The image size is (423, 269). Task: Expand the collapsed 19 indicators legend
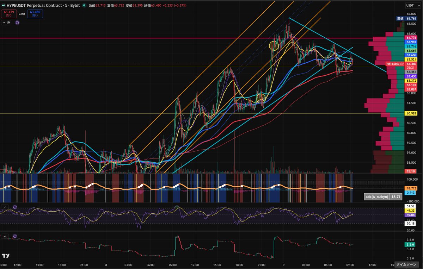[x=6, y=23]
